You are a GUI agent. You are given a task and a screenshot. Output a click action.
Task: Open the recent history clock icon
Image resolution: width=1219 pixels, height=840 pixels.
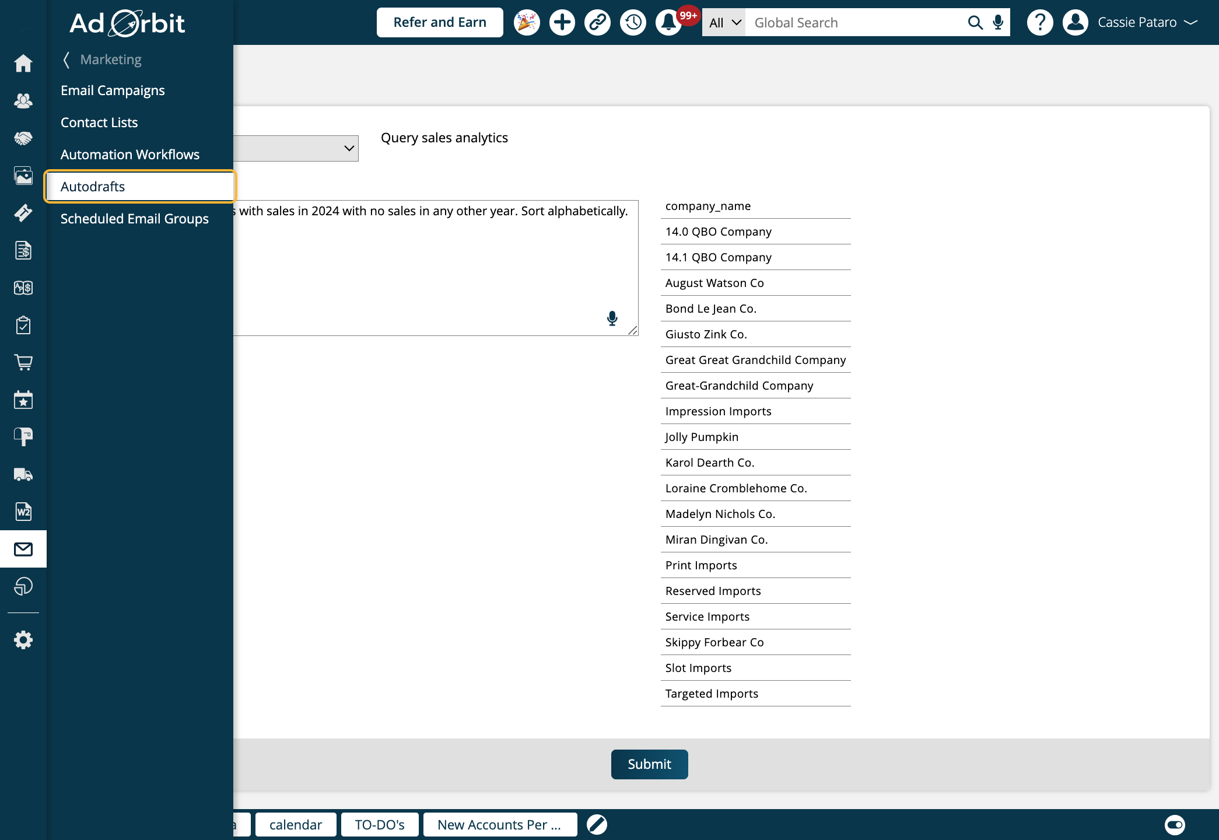[x=633, y=23]
